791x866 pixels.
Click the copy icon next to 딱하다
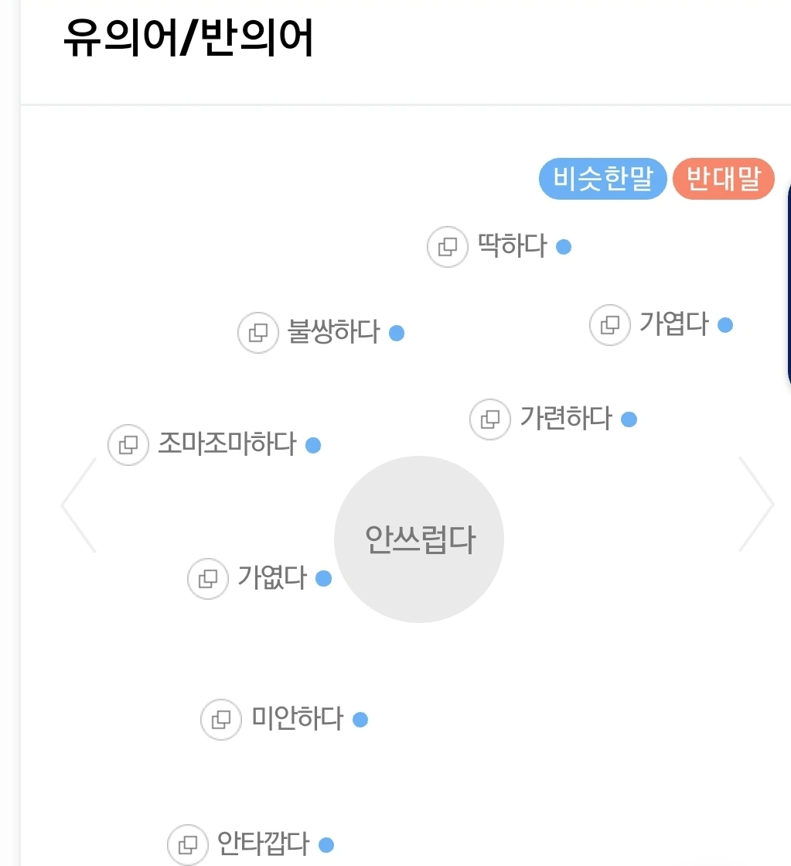(x=448, y=247)
